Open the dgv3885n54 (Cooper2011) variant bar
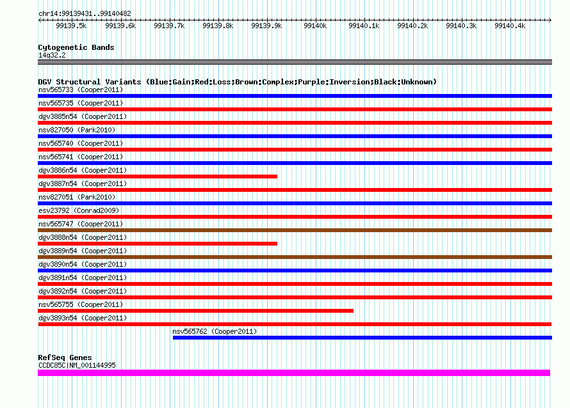570x408 pixels. click(x=295, y=123)
